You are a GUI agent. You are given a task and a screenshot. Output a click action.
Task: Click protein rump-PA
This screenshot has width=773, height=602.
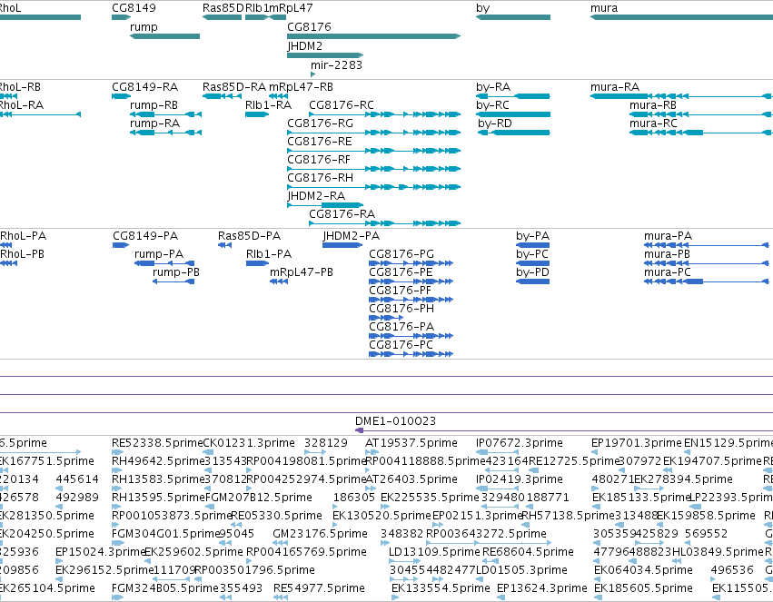164,263
